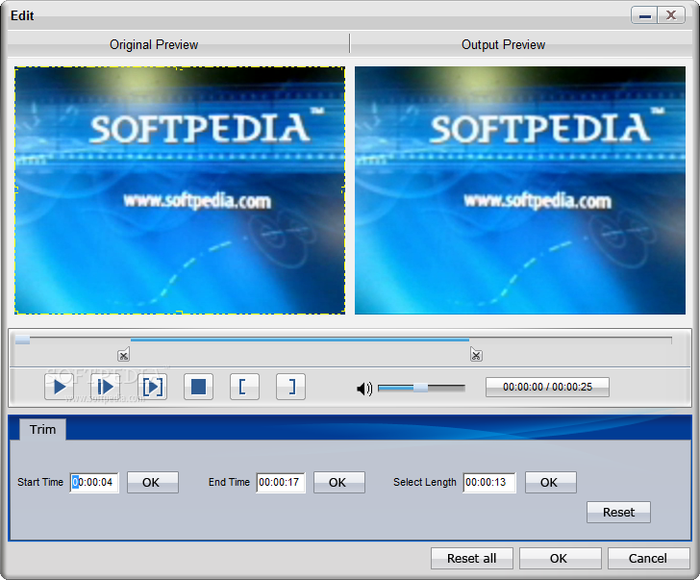Adjust the volume slider handle
Screen dimensions: 700x580
click(x=420, y=388)
